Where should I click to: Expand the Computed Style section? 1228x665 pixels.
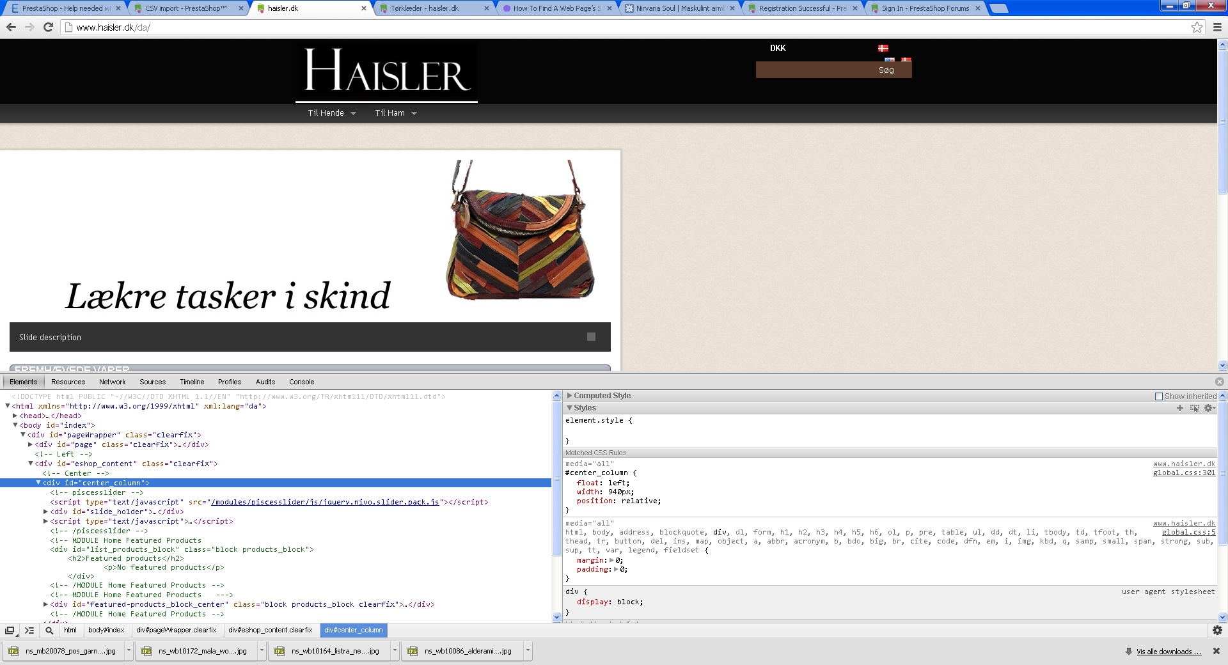(x=569, y=396)
